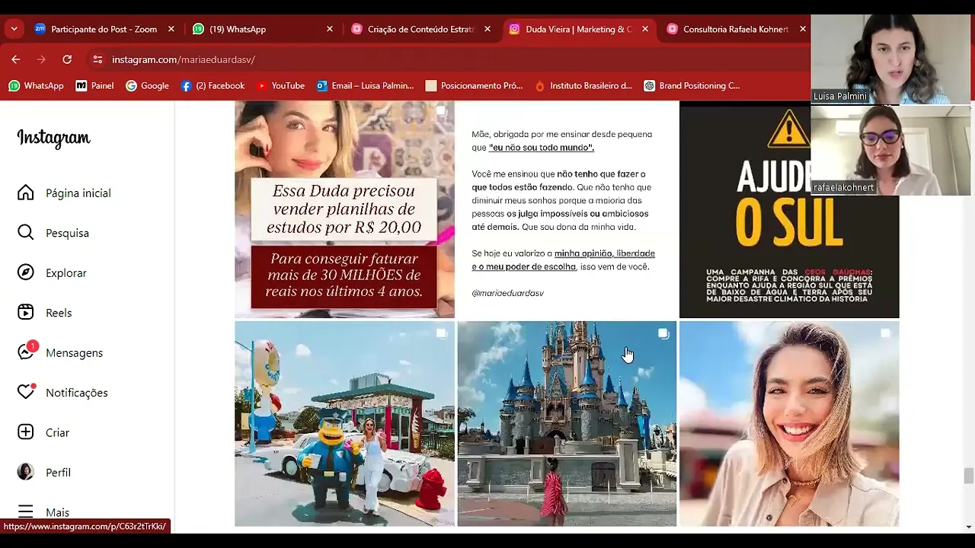This screenshot has height=548, width=975.
Task: Expand the tab search dropdown arrow
Action: pos(14,29)
